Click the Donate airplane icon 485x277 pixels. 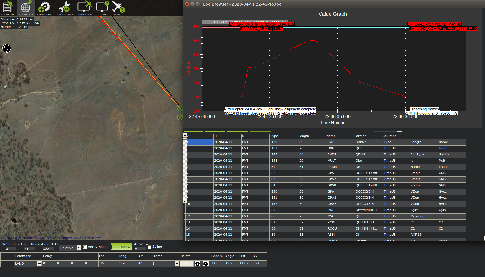pyautogui.click(x=118, y=8)
